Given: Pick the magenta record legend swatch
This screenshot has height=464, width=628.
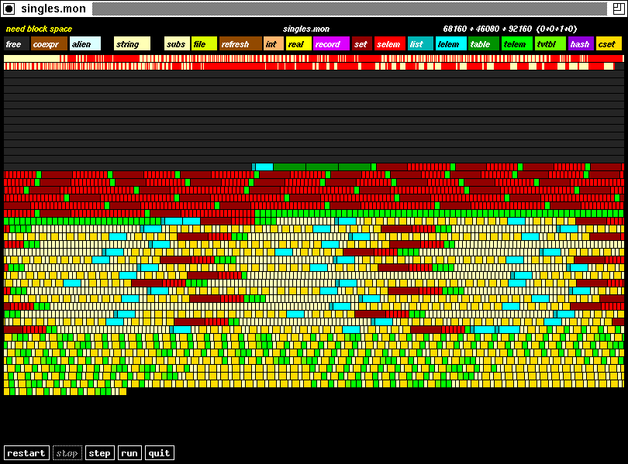Looking at the screenshot, I should (330, 44).
